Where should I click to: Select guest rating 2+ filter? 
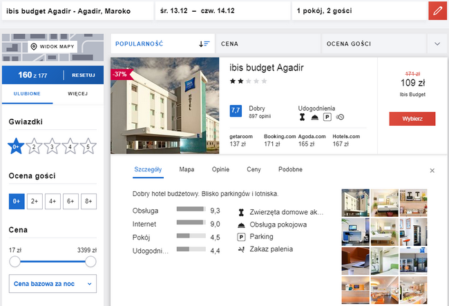35,201
